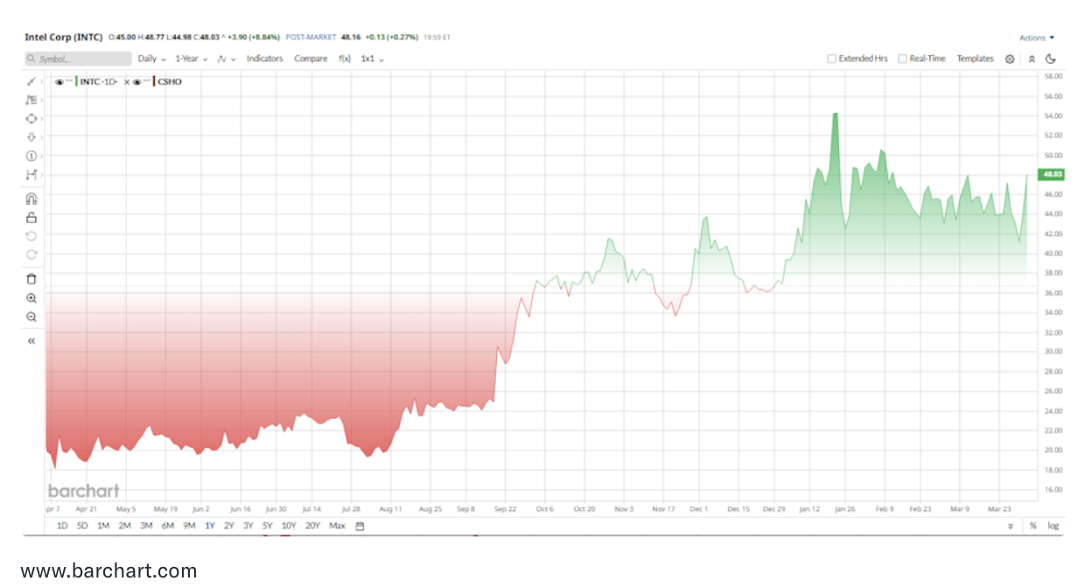Click the INTC -1D- series label
The image size is (1092, 588).
pyautogui.click(x=101, y=81)
